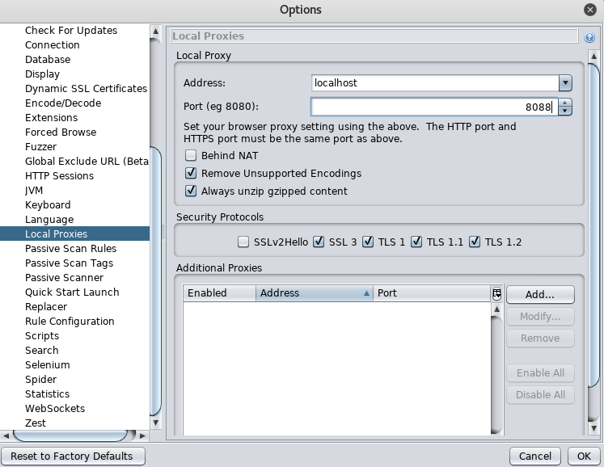Select the Spider option
604x467 pixels.
click(x=40, y=380)
